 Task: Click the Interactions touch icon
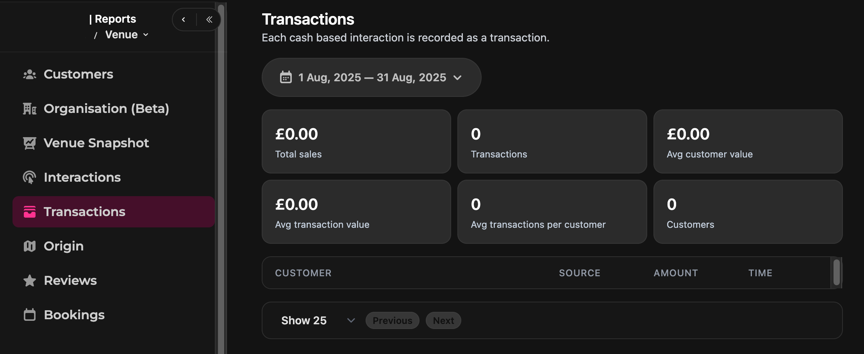point(30,177)
